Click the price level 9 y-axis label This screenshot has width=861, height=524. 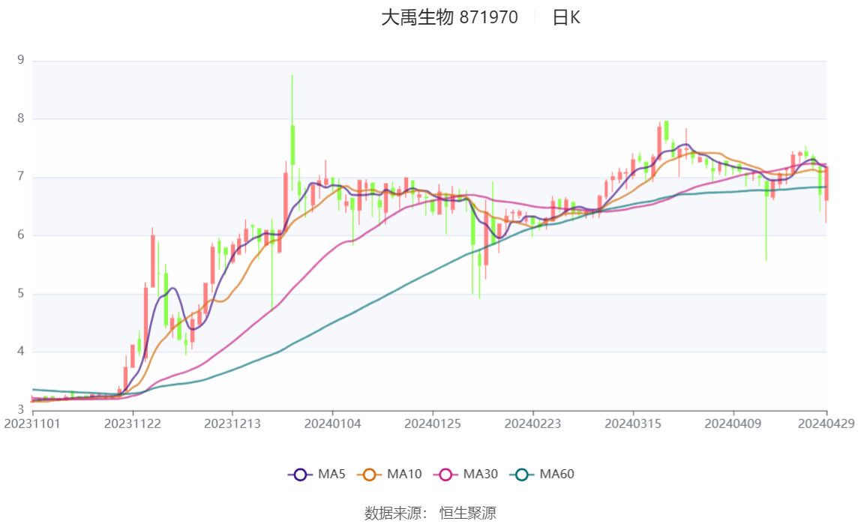click(x=20, y=60)
